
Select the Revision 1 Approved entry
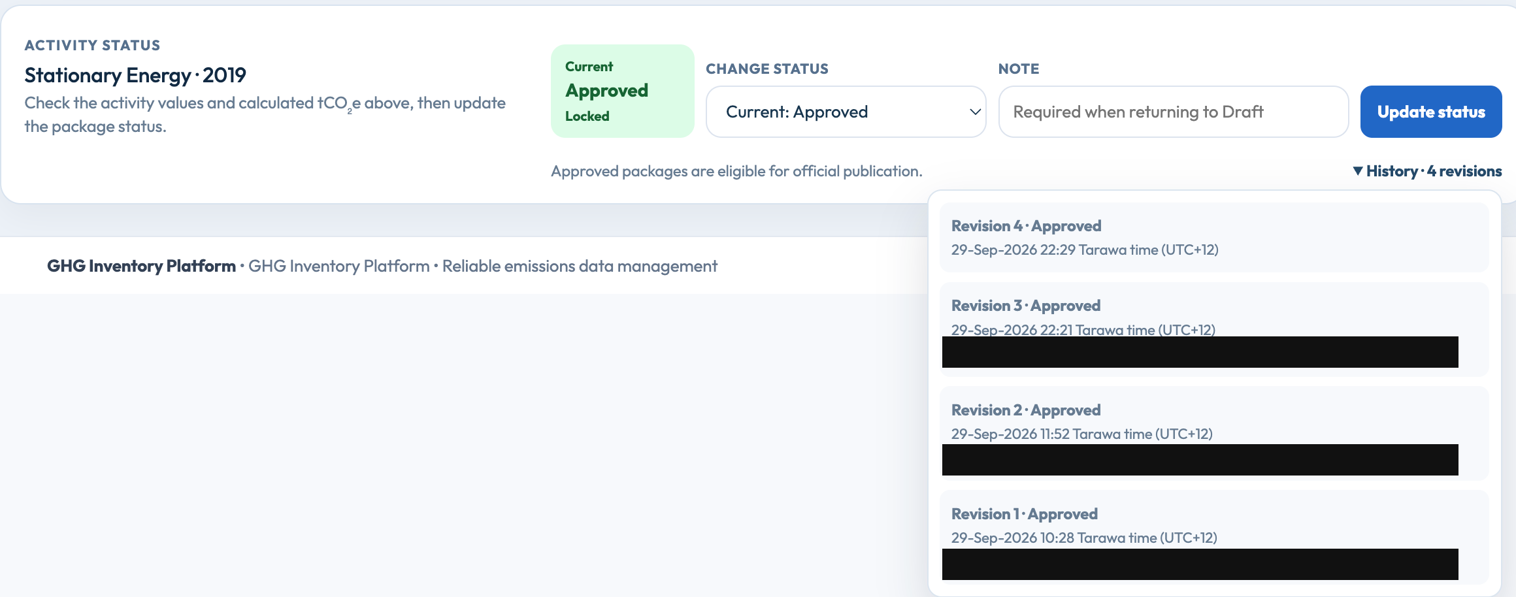click(1214, 538)
